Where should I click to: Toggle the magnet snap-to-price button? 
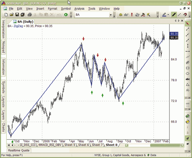(x=185, y=15)
